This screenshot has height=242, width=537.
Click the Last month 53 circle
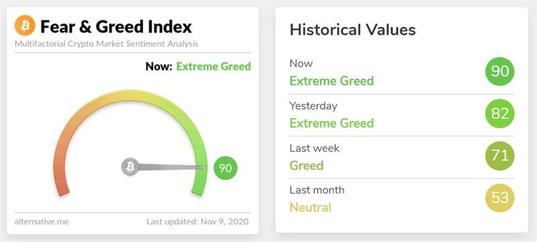[499, 198]
